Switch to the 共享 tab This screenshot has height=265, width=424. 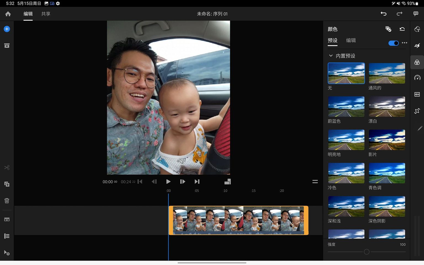click(x=46, y=14)
